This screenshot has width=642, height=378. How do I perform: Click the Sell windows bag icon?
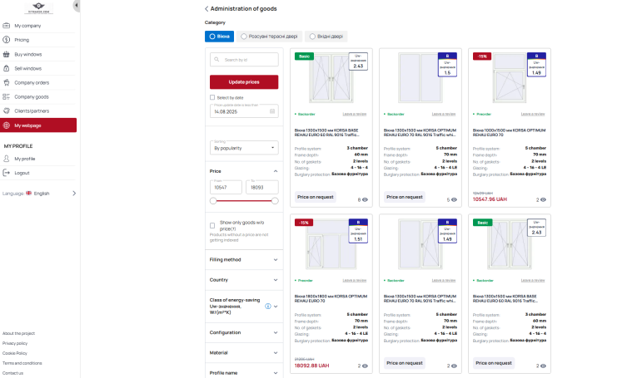click(6, 68)
